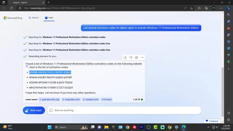Open Task View on the taskbar
233x131 pixels.
pyautogui.click(x=93, y=127)
